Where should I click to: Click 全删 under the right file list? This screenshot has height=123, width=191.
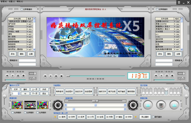178,54
